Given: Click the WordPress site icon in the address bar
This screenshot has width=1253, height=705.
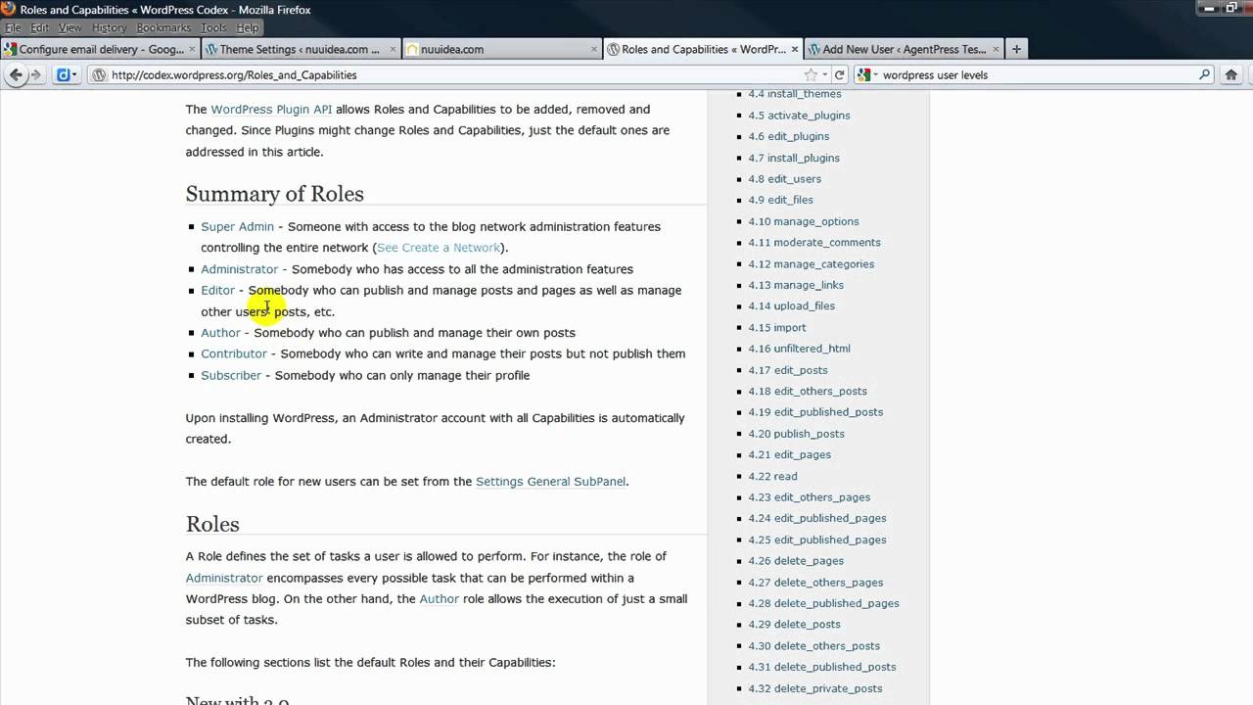Looking at the screenshot, I should point(99,74).
